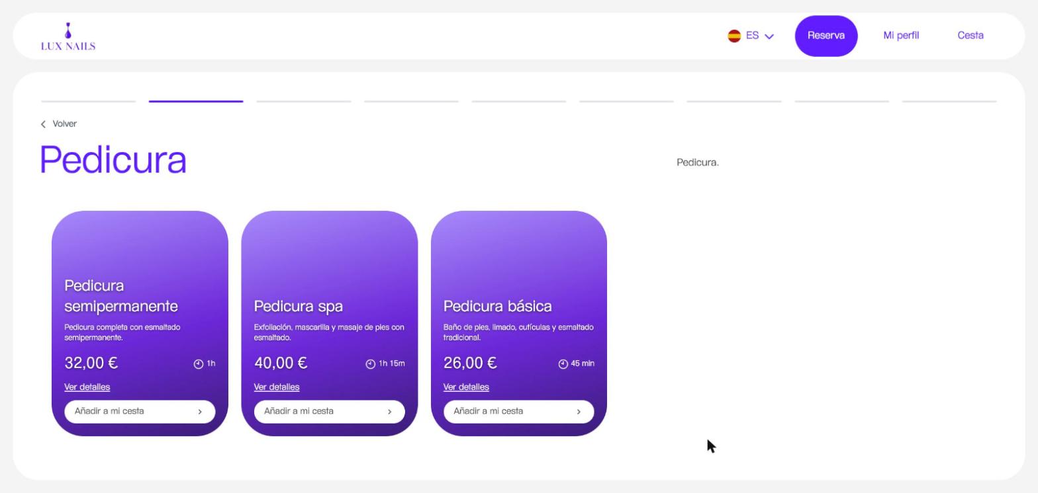Image resolution: width=1038 pixels, height=493 pixels.
Task: Go to Mi perfil
Action: [901, 36]
